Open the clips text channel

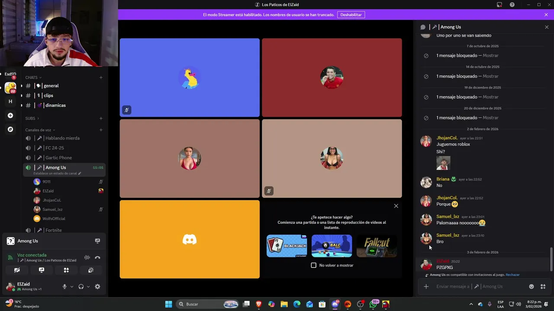point(64,95)
